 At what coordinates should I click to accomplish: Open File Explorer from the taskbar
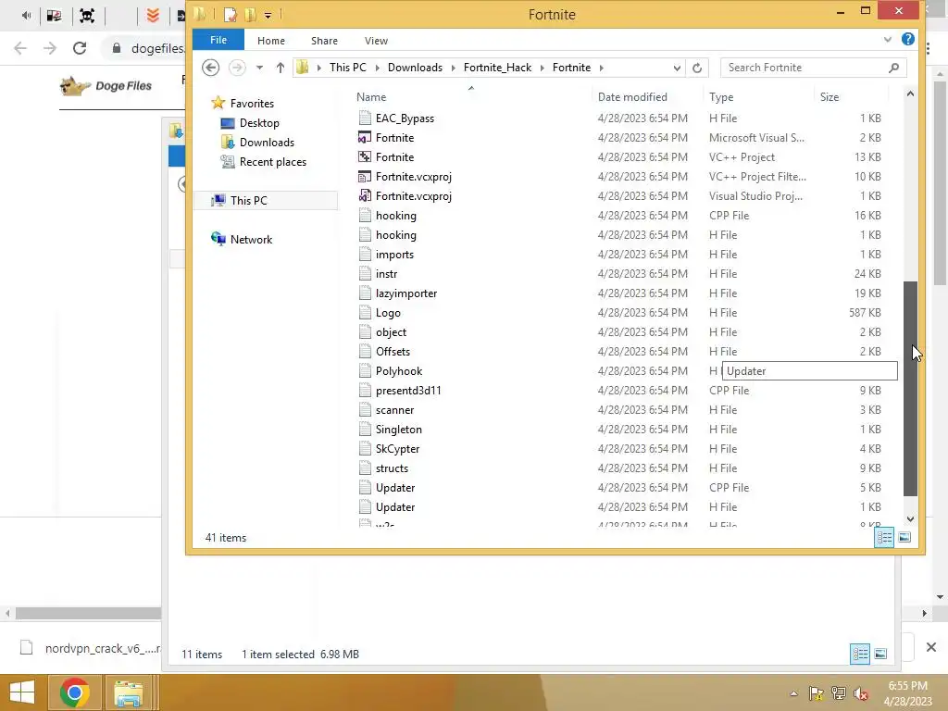click(x=128, y=692)
